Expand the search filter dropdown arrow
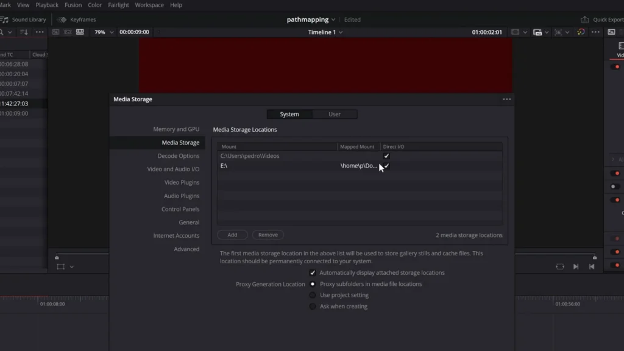 tap(10, 32)
